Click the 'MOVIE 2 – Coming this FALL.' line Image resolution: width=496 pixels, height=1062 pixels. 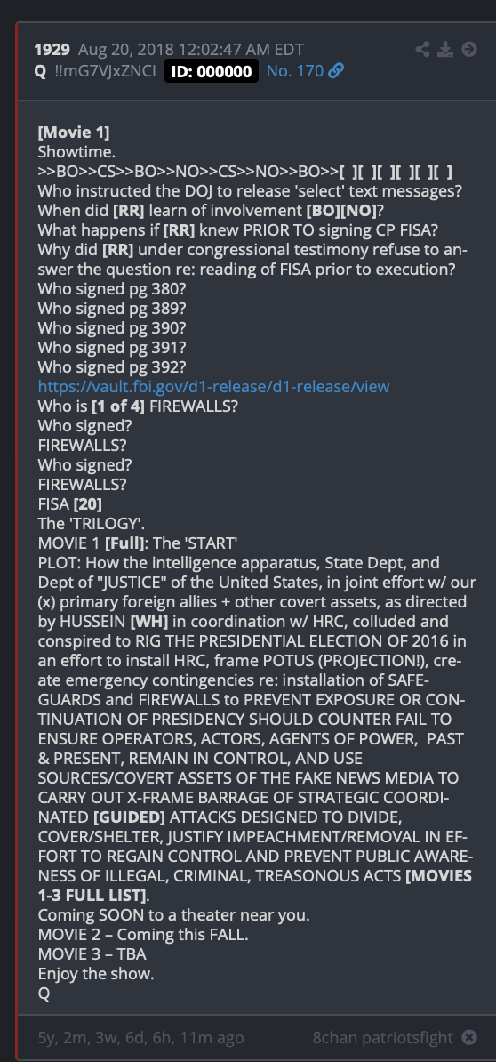133,936
